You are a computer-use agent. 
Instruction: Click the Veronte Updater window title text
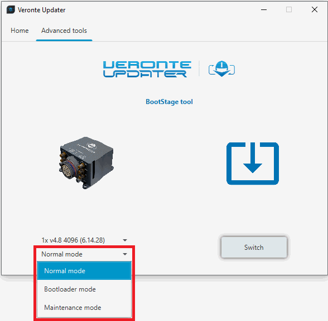tap(42, 10)
